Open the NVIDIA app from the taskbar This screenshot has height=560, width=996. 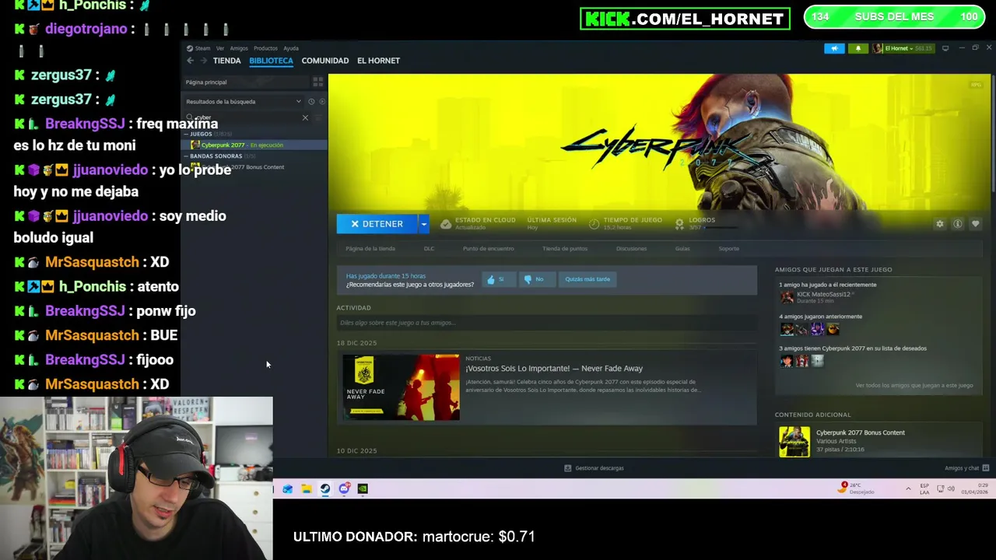[x=363, y=488]
